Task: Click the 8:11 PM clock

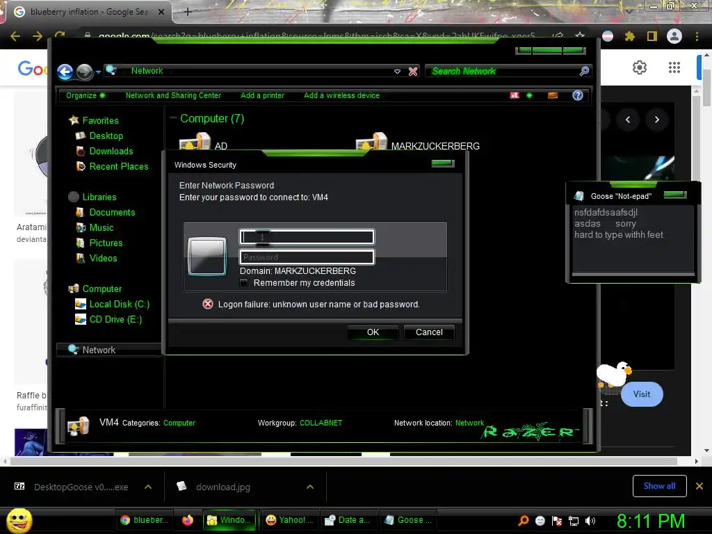Action: pyautogui.click(x=651, y=521)
